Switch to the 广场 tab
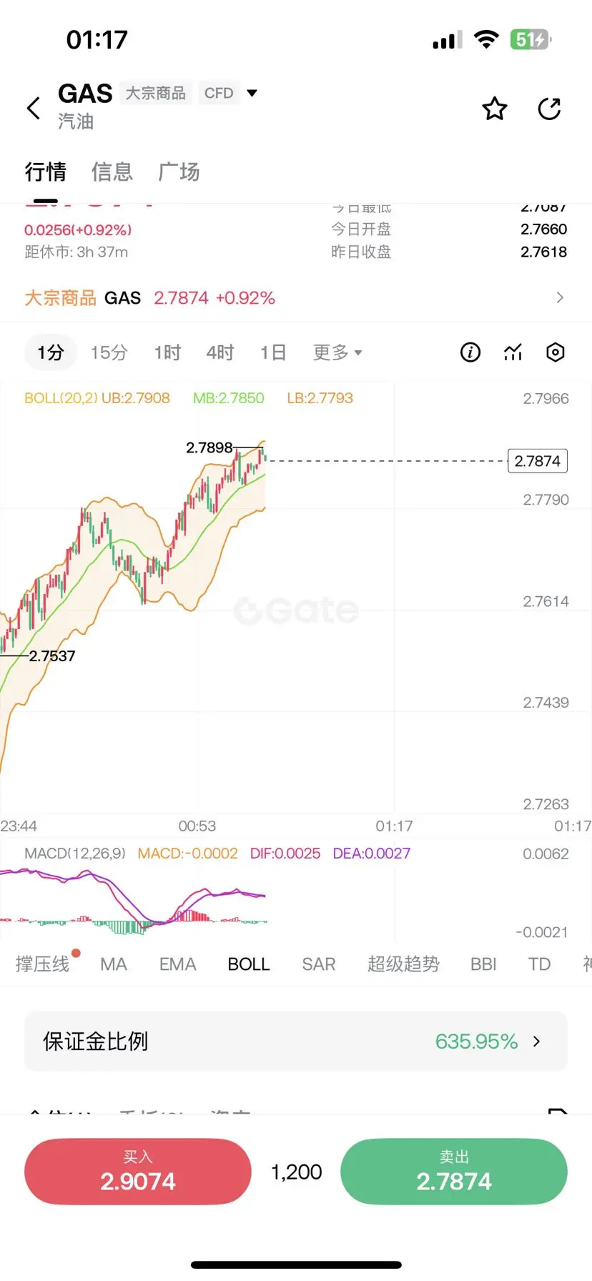592x1281 pixels. (179, 172)
